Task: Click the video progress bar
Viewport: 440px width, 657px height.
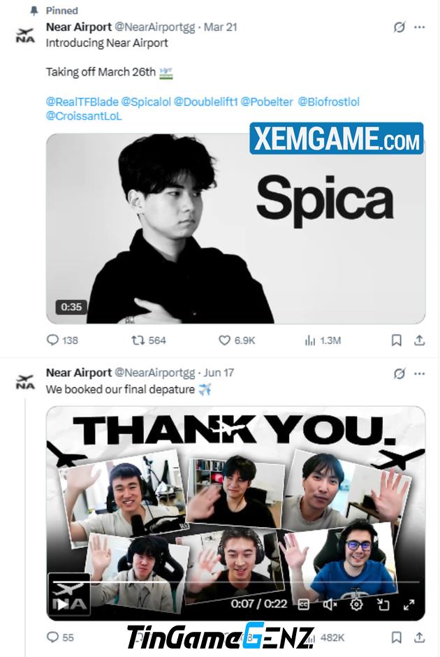Action: [x=235, y=582]
